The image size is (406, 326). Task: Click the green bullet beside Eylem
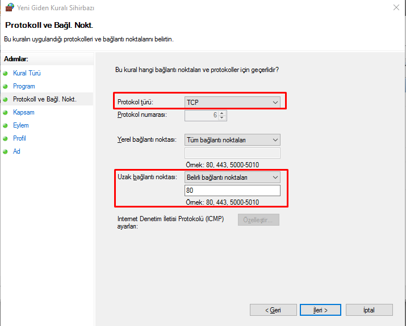(6, 125)
